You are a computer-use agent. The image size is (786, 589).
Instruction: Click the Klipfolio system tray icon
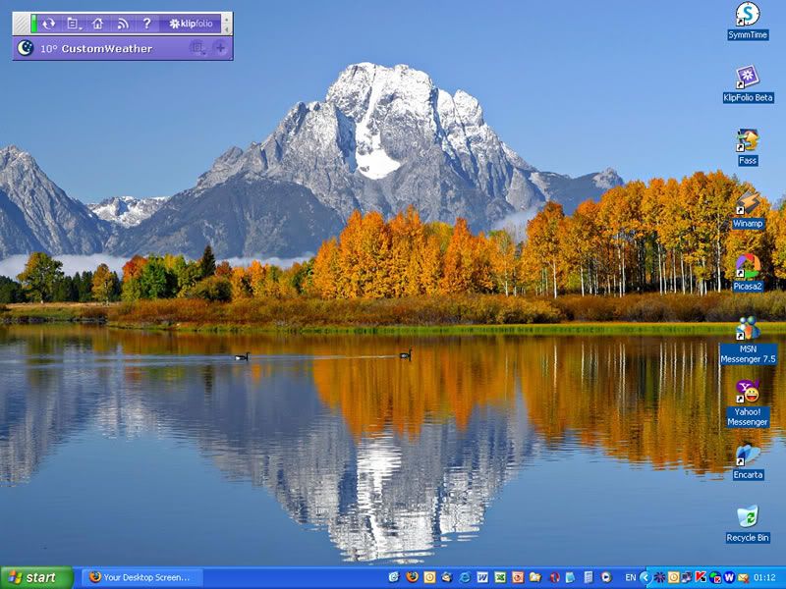pyautogui.click(x=659, y=577)
